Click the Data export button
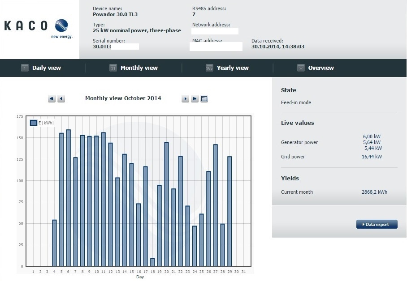The image size is (407, 281). click(x=377, y=224)
